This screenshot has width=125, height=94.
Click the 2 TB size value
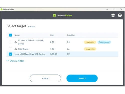click(52, 42)
